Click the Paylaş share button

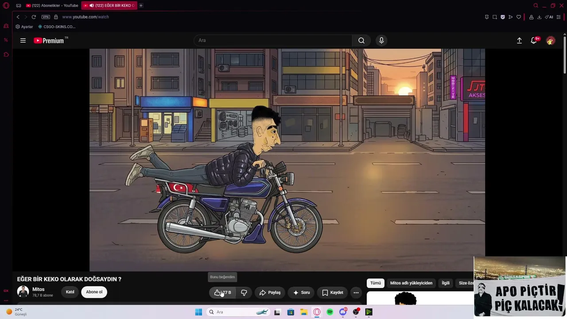(270, 292)
